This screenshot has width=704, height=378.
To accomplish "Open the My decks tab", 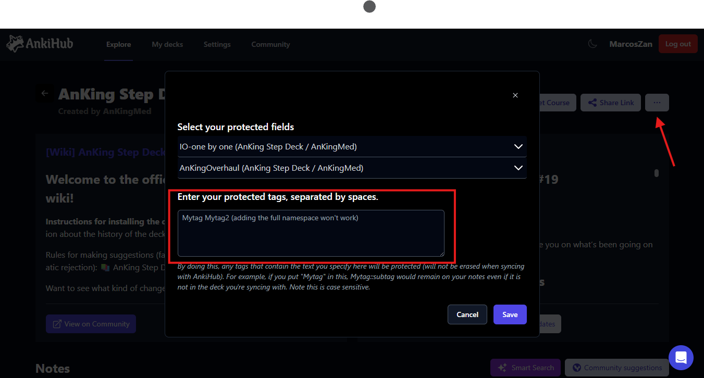I will pyautogui.click(x=167, y=44).
